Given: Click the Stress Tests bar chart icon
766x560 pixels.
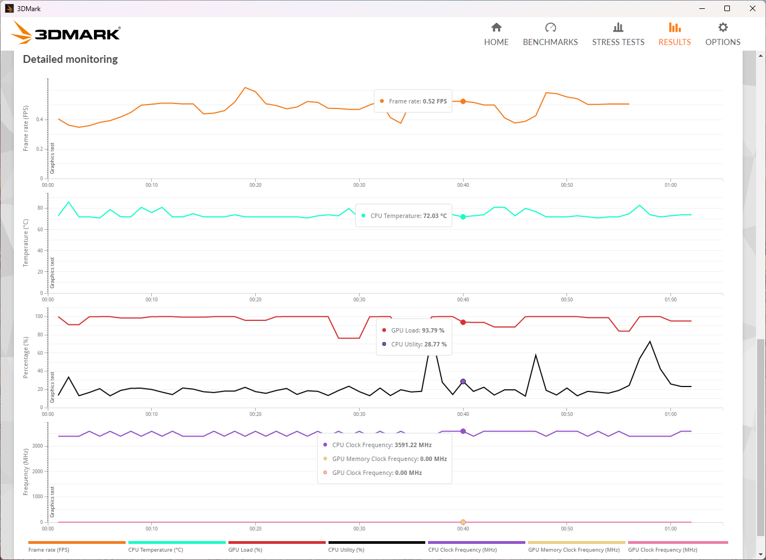Looking at the screenshot, I should 618,27.
